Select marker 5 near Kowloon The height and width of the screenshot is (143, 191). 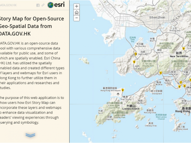click(184, 86)
